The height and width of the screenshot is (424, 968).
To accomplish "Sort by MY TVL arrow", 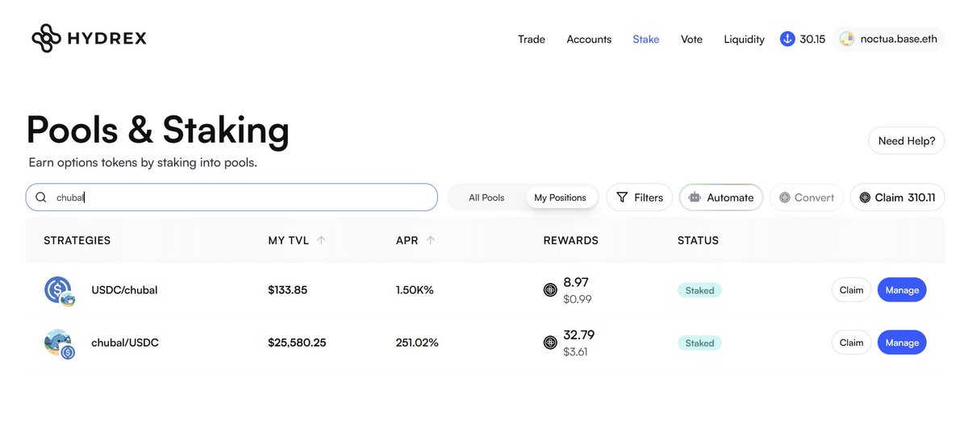I will pyautogui.click(x=322, y=240).
